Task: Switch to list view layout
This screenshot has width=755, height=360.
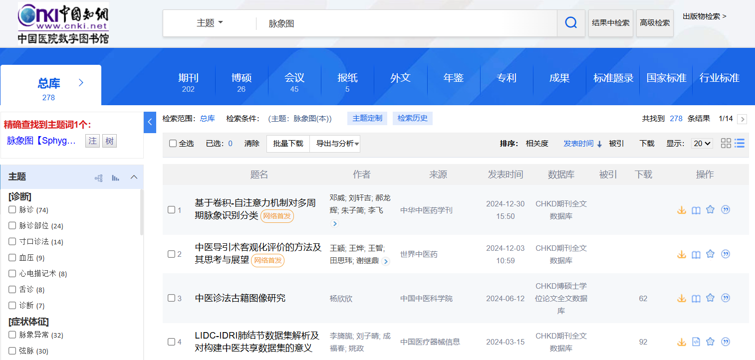Action: [x=740, y=143]
